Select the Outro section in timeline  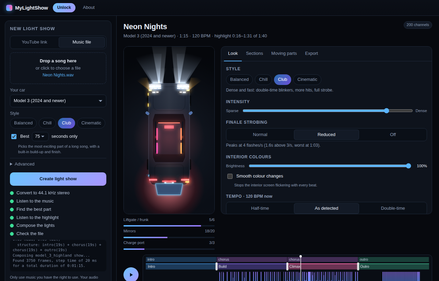(x=394, y=267)
